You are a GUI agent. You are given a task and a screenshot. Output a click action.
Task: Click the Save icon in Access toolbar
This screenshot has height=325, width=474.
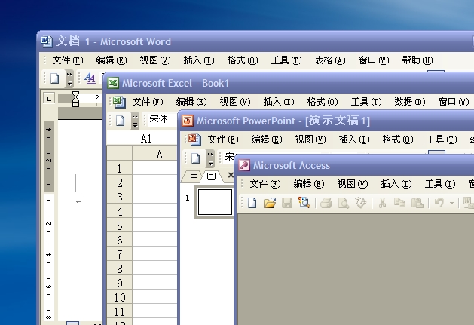click(x=287, y=202)
